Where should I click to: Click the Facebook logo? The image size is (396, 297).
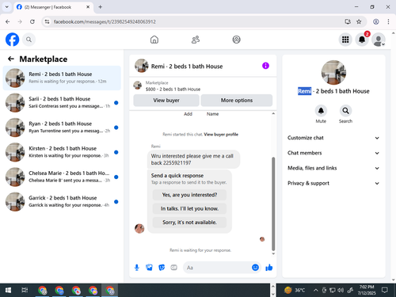point(12,40)
